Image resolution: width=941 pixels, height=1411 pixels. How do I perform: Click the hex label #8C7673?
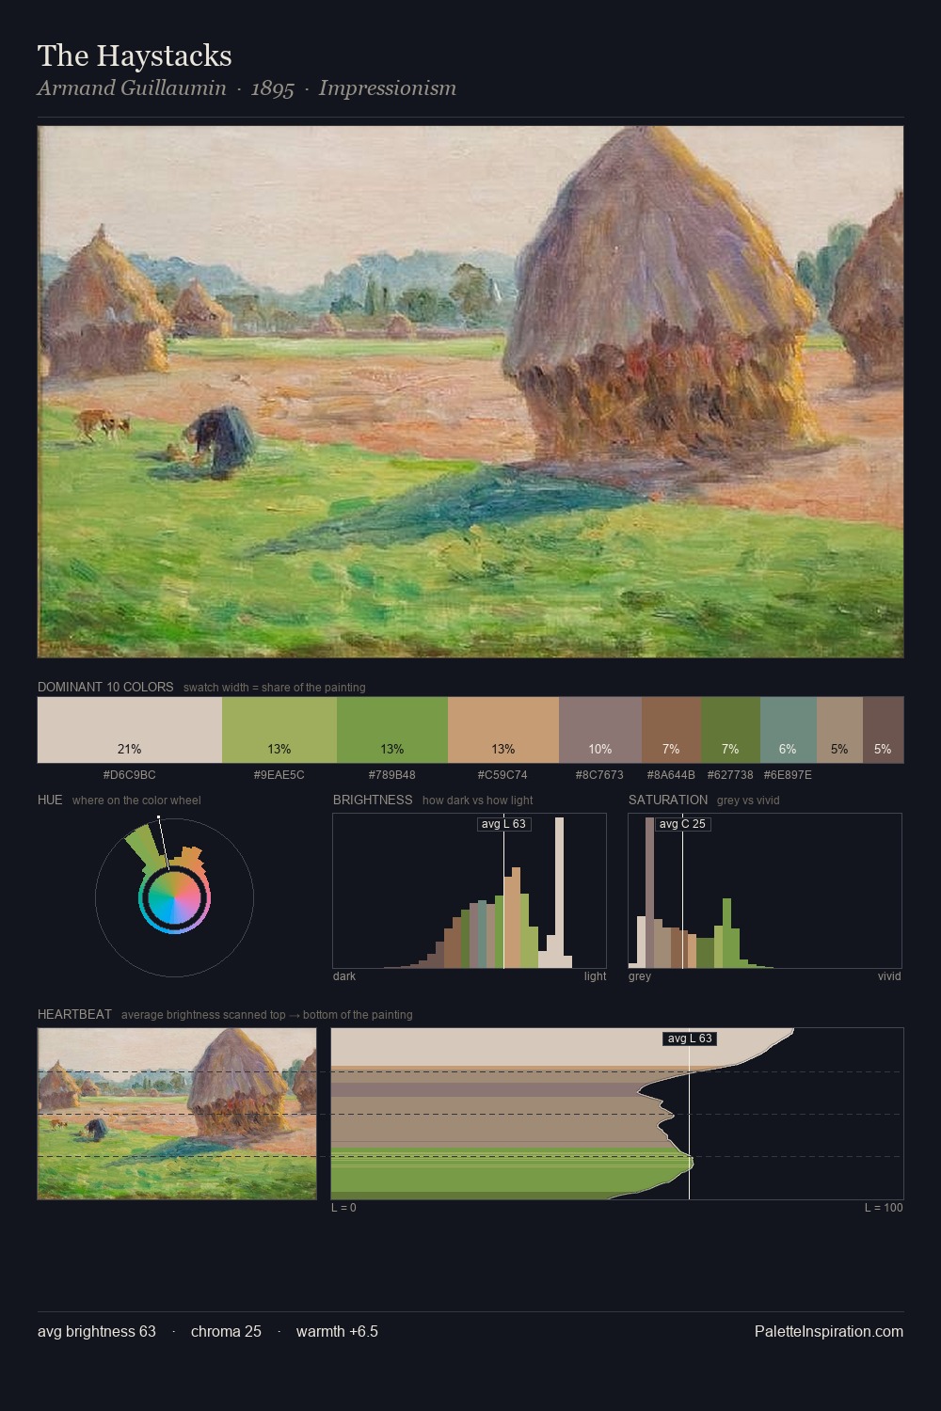click(599, 775)
